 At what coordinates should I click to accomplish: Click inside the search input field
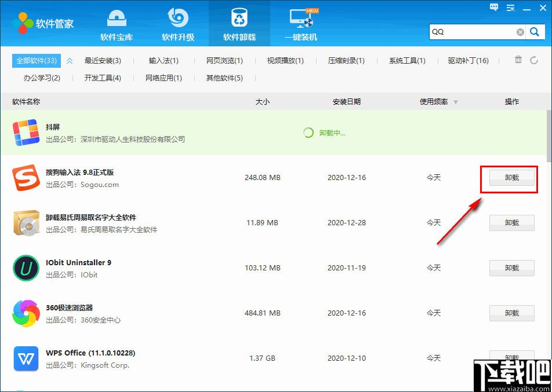tap(470, 32)
